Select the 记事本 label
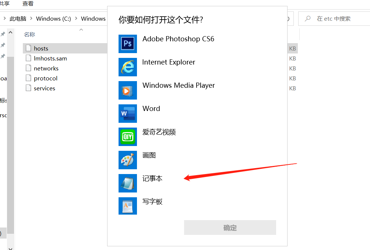Screen dimensions: 370x250 (x=152, y=178)
